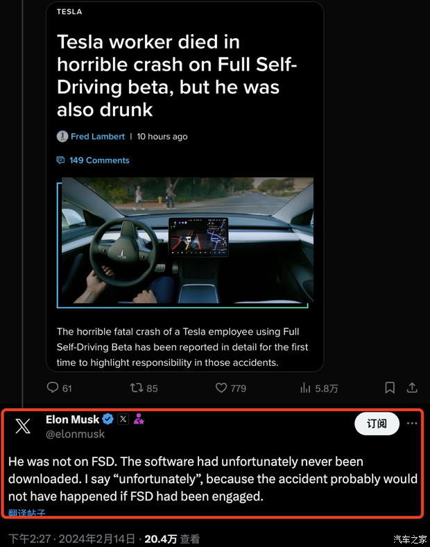
Task: Bookmark this post
Action: click(x=390, y=387)
